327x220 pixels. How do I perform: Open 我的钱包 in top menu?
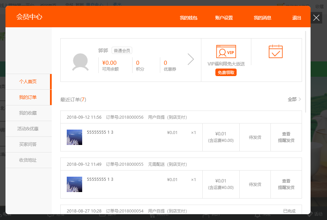[189, 18]
